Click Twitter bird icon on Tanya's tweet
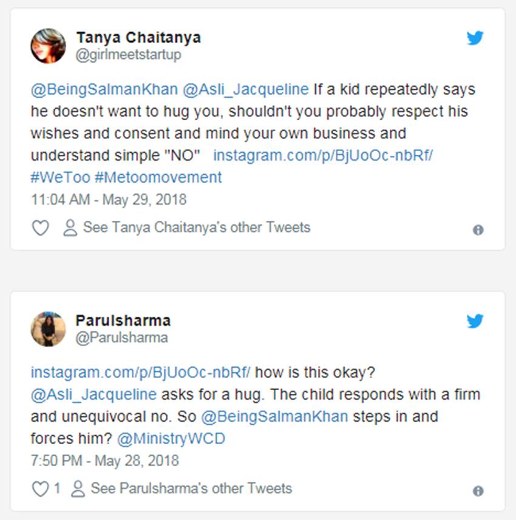The height and width of the screenshot is (520, 516). point(475,38)
